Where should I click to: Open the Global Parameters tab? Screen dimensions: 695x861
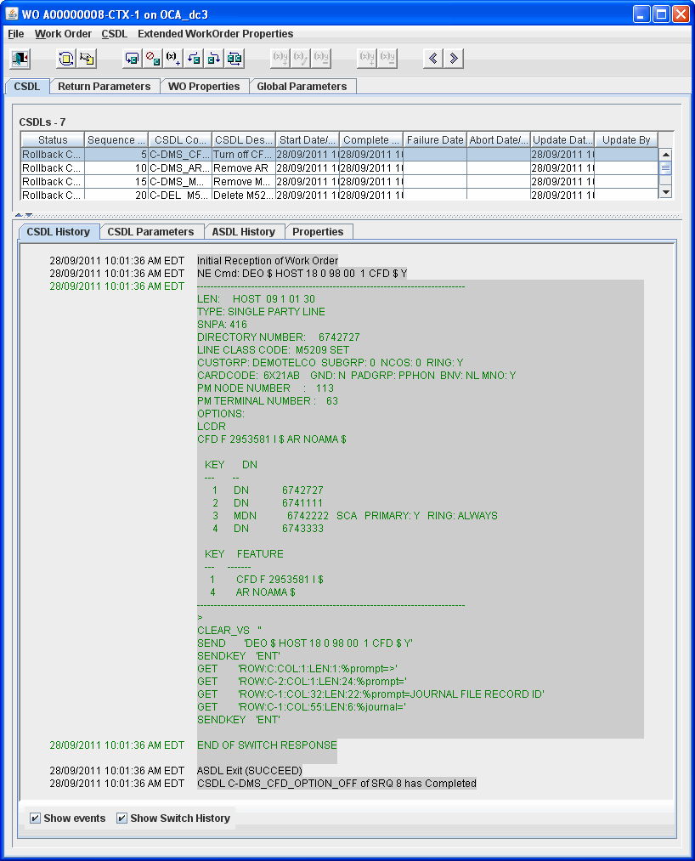pyautogui.click(x=302, y=86)
